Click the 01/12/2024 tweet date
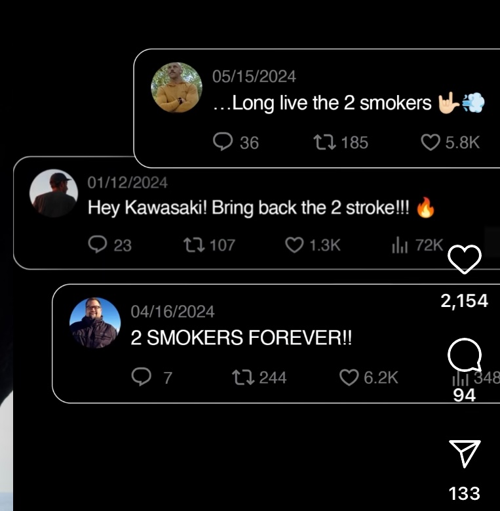Screen dimensions: 500x511 [128, 183]
